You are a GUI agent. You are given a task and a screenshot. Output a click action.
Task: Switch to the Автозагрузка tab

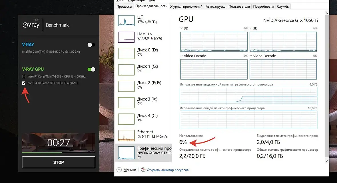coord(215,7)
